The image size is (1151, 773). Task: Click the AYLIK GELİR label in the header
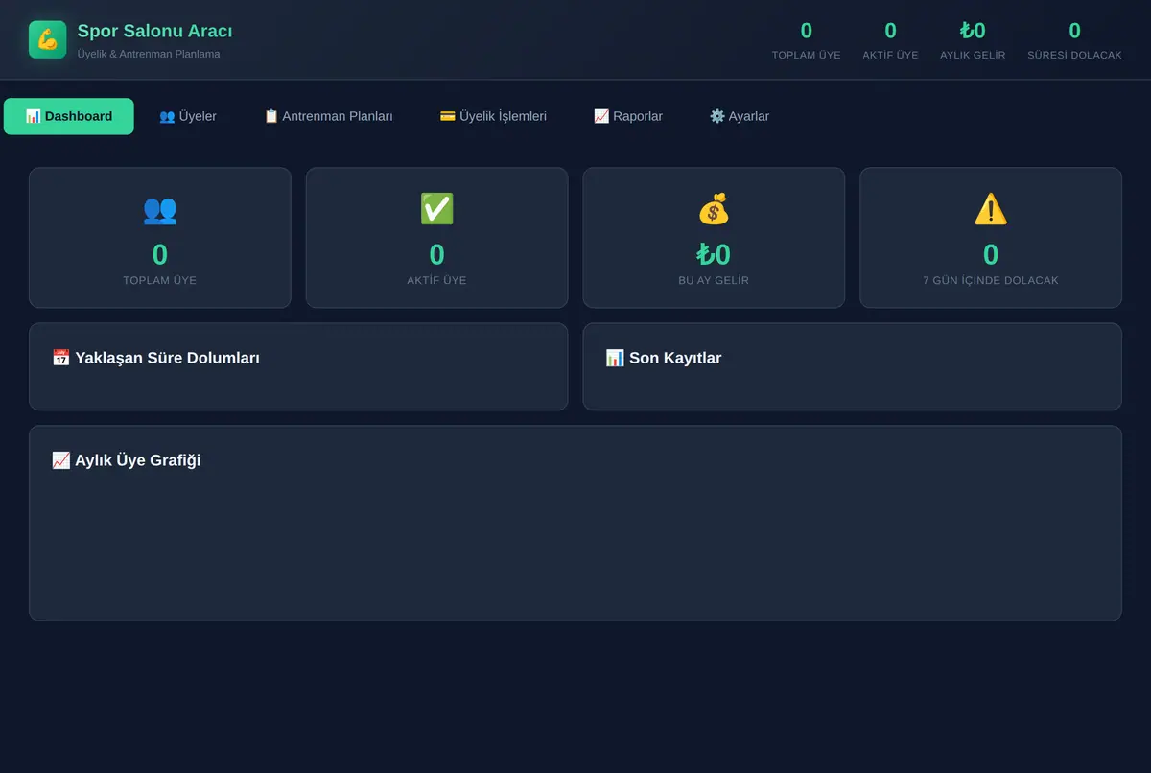click(973, 55)
